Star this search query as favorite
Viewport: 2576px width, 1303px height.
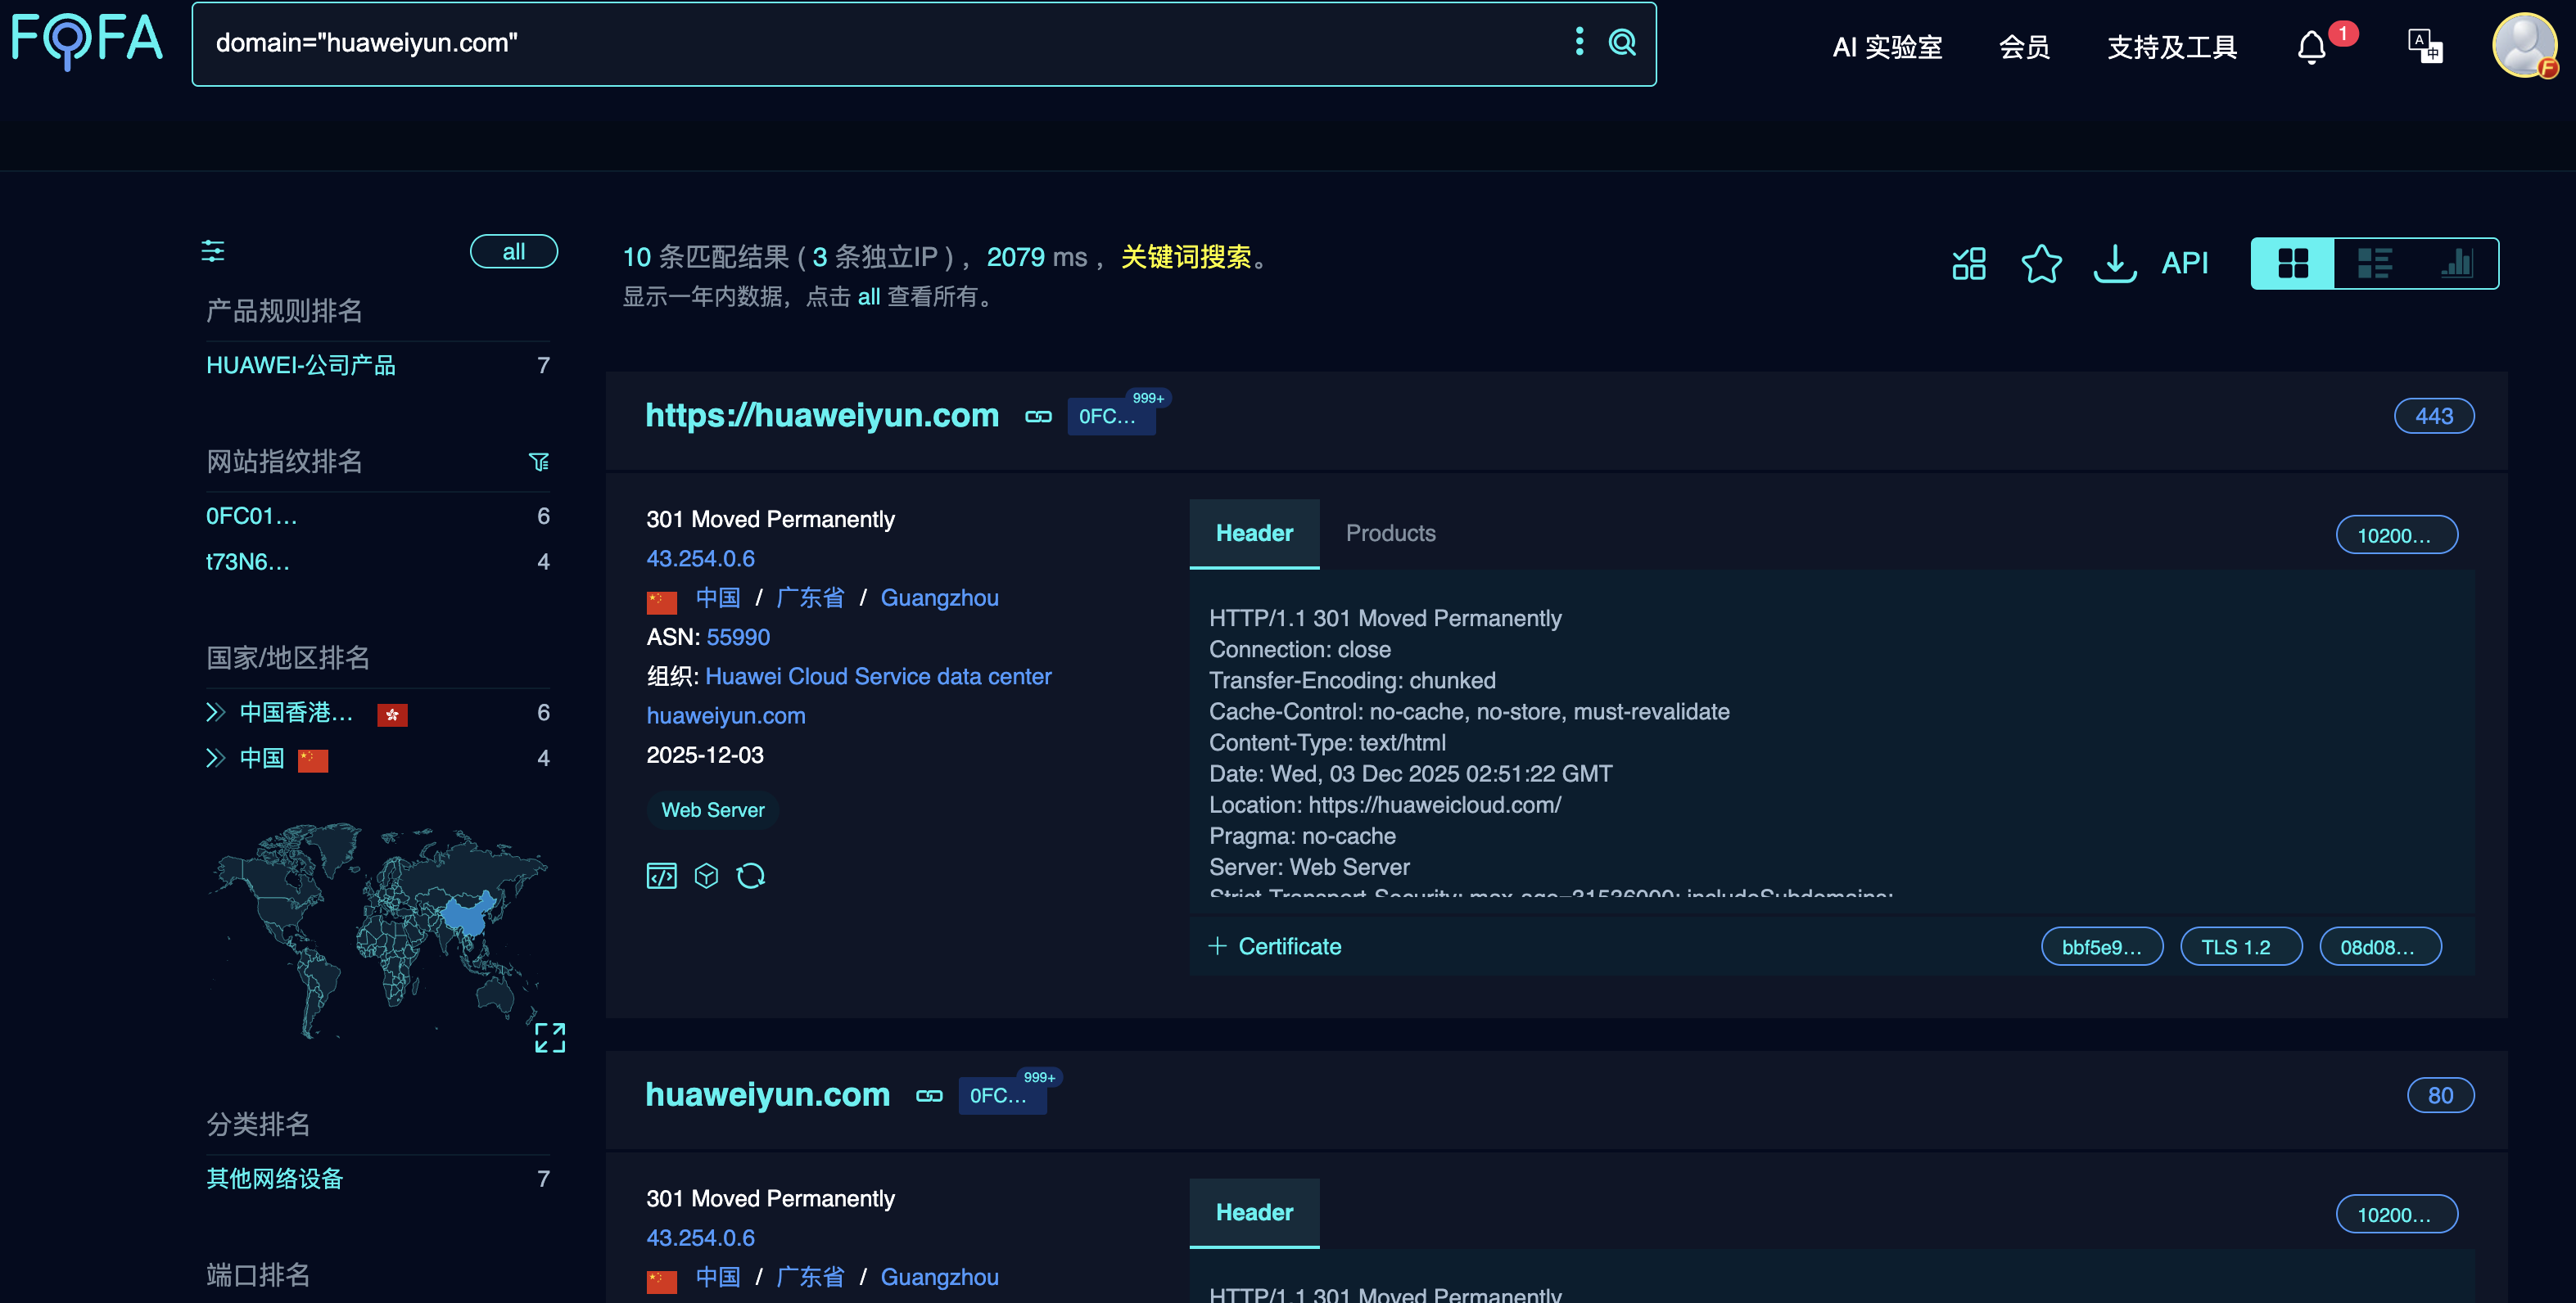[x=2041, y=264]
